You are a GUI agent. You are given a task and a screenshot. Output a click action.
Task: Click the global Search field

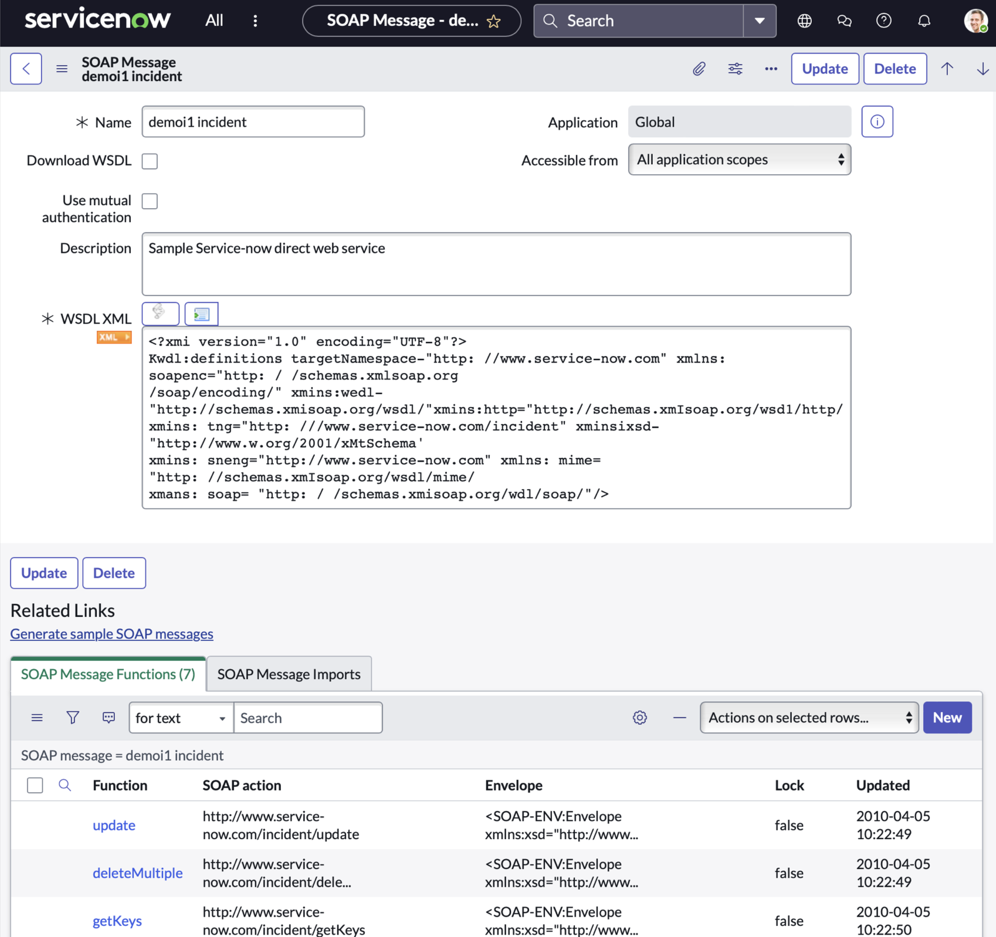click(639, 21)
